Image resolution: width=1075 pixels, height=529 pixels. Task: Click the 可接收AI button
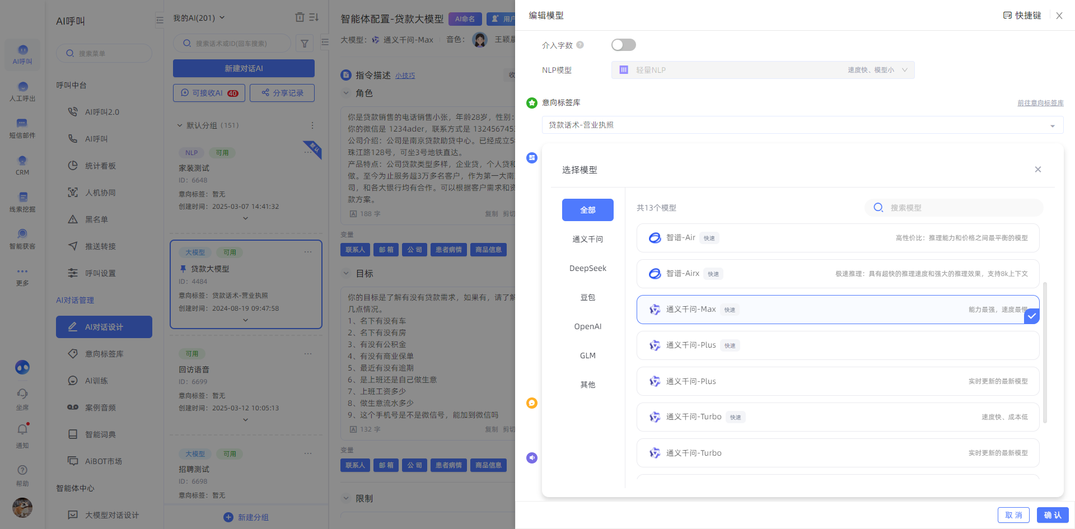[x=209, y=93]
